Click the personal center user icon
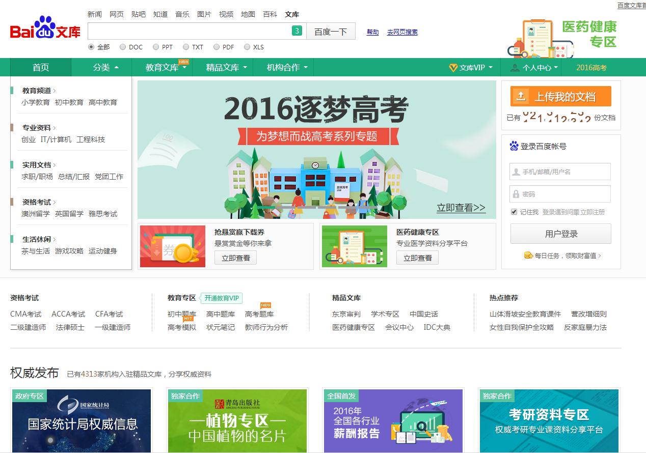 pyautogui.click(x=515, y=68)
